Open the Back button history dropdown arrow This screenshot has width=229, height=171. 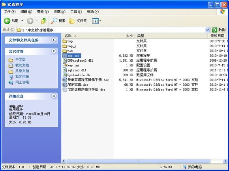[x=22, y=21]
